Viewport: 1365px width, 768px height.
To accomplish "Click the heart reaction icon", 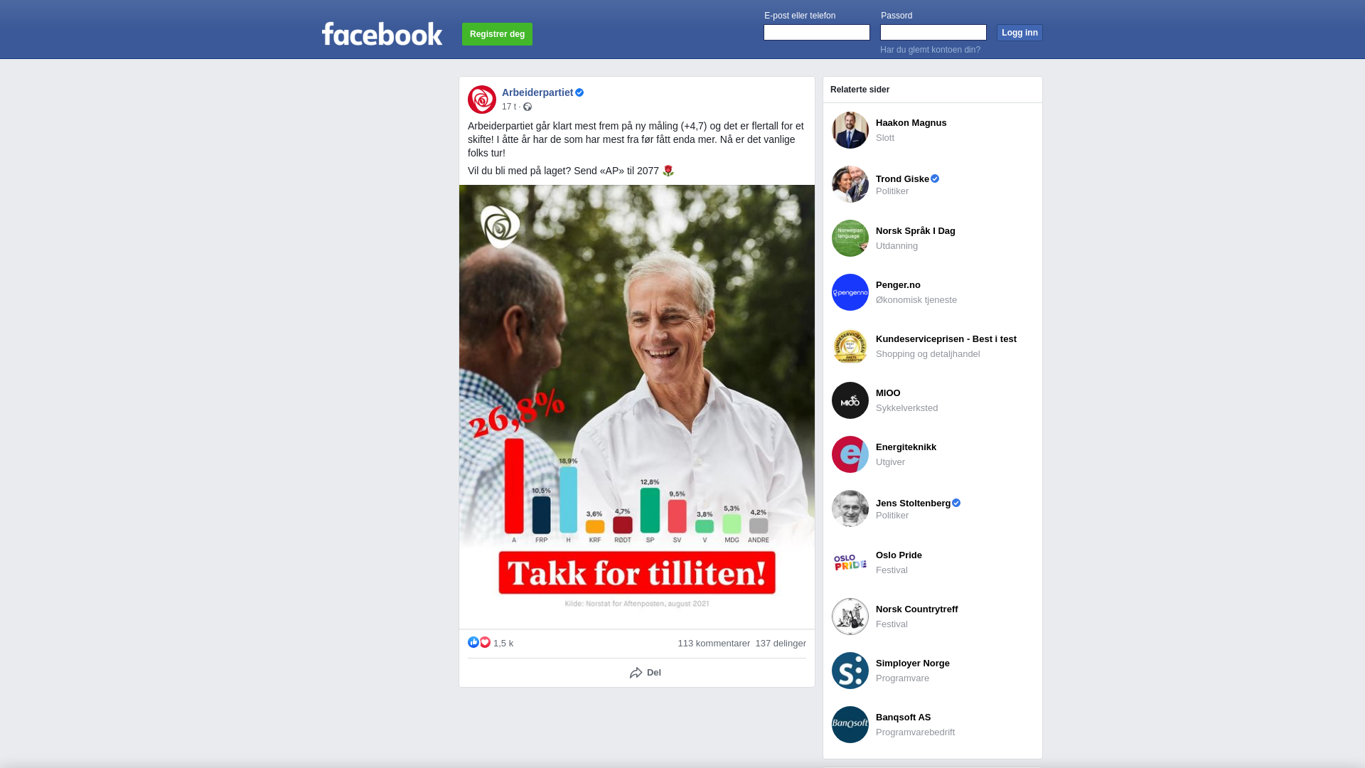I will pos(485,642).
